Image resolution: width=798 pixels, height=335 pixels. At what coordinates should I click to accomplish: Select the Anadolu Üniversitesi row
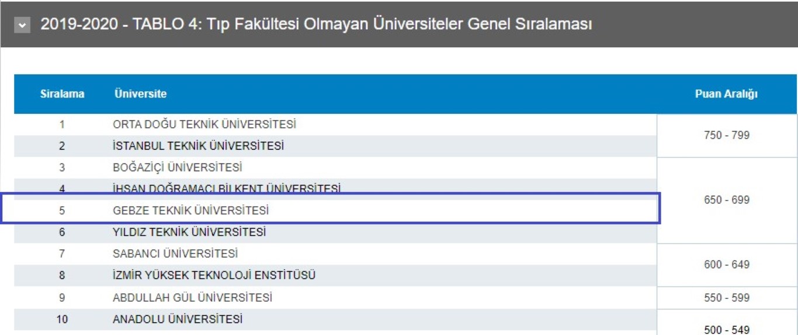[x=335, y=320]
